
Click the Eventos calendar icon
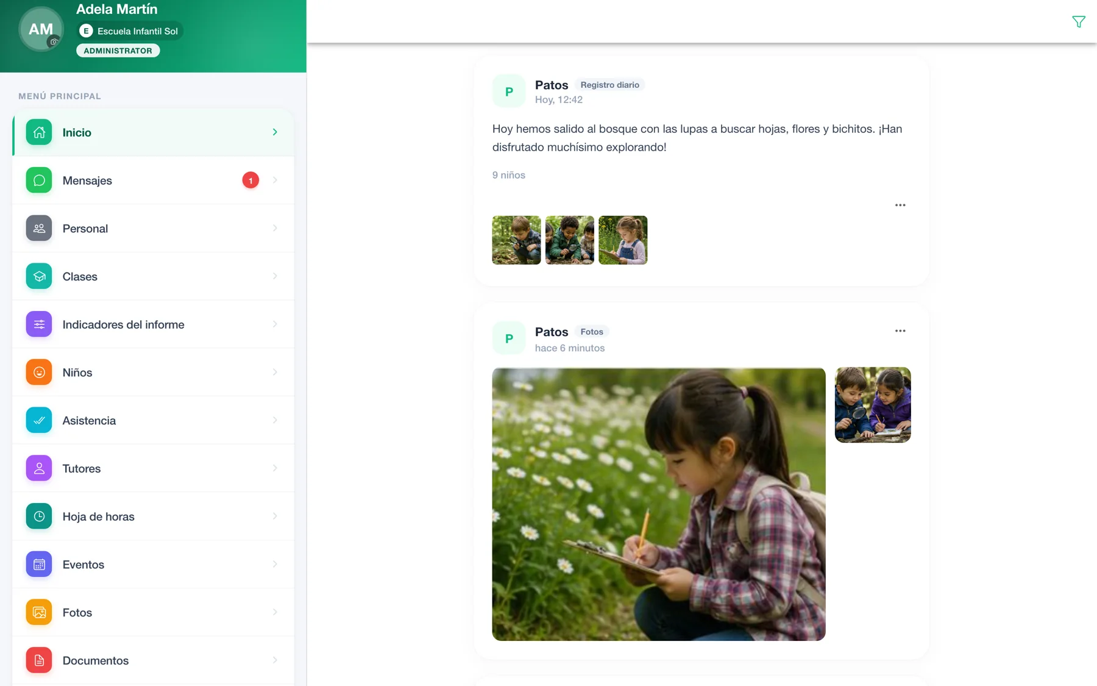pos(39,564)
